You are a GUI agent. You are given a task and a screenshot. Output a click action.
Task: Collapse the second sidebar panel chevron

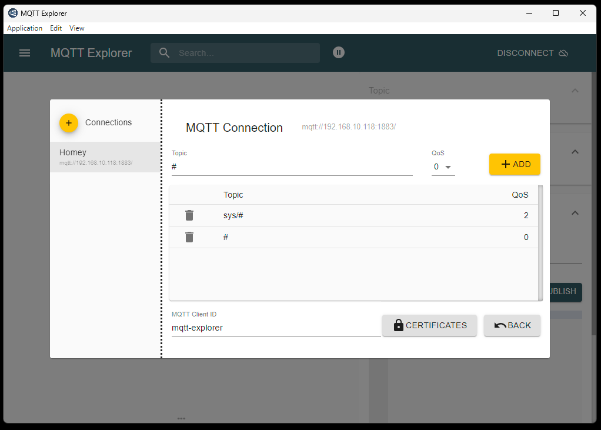pyautogui.click(x=575, y=152)
